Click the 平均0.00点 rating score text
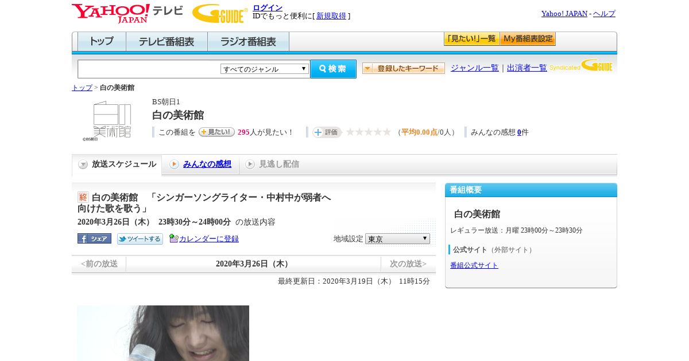This screenshot has width=689, height=361. coord(419,132)
